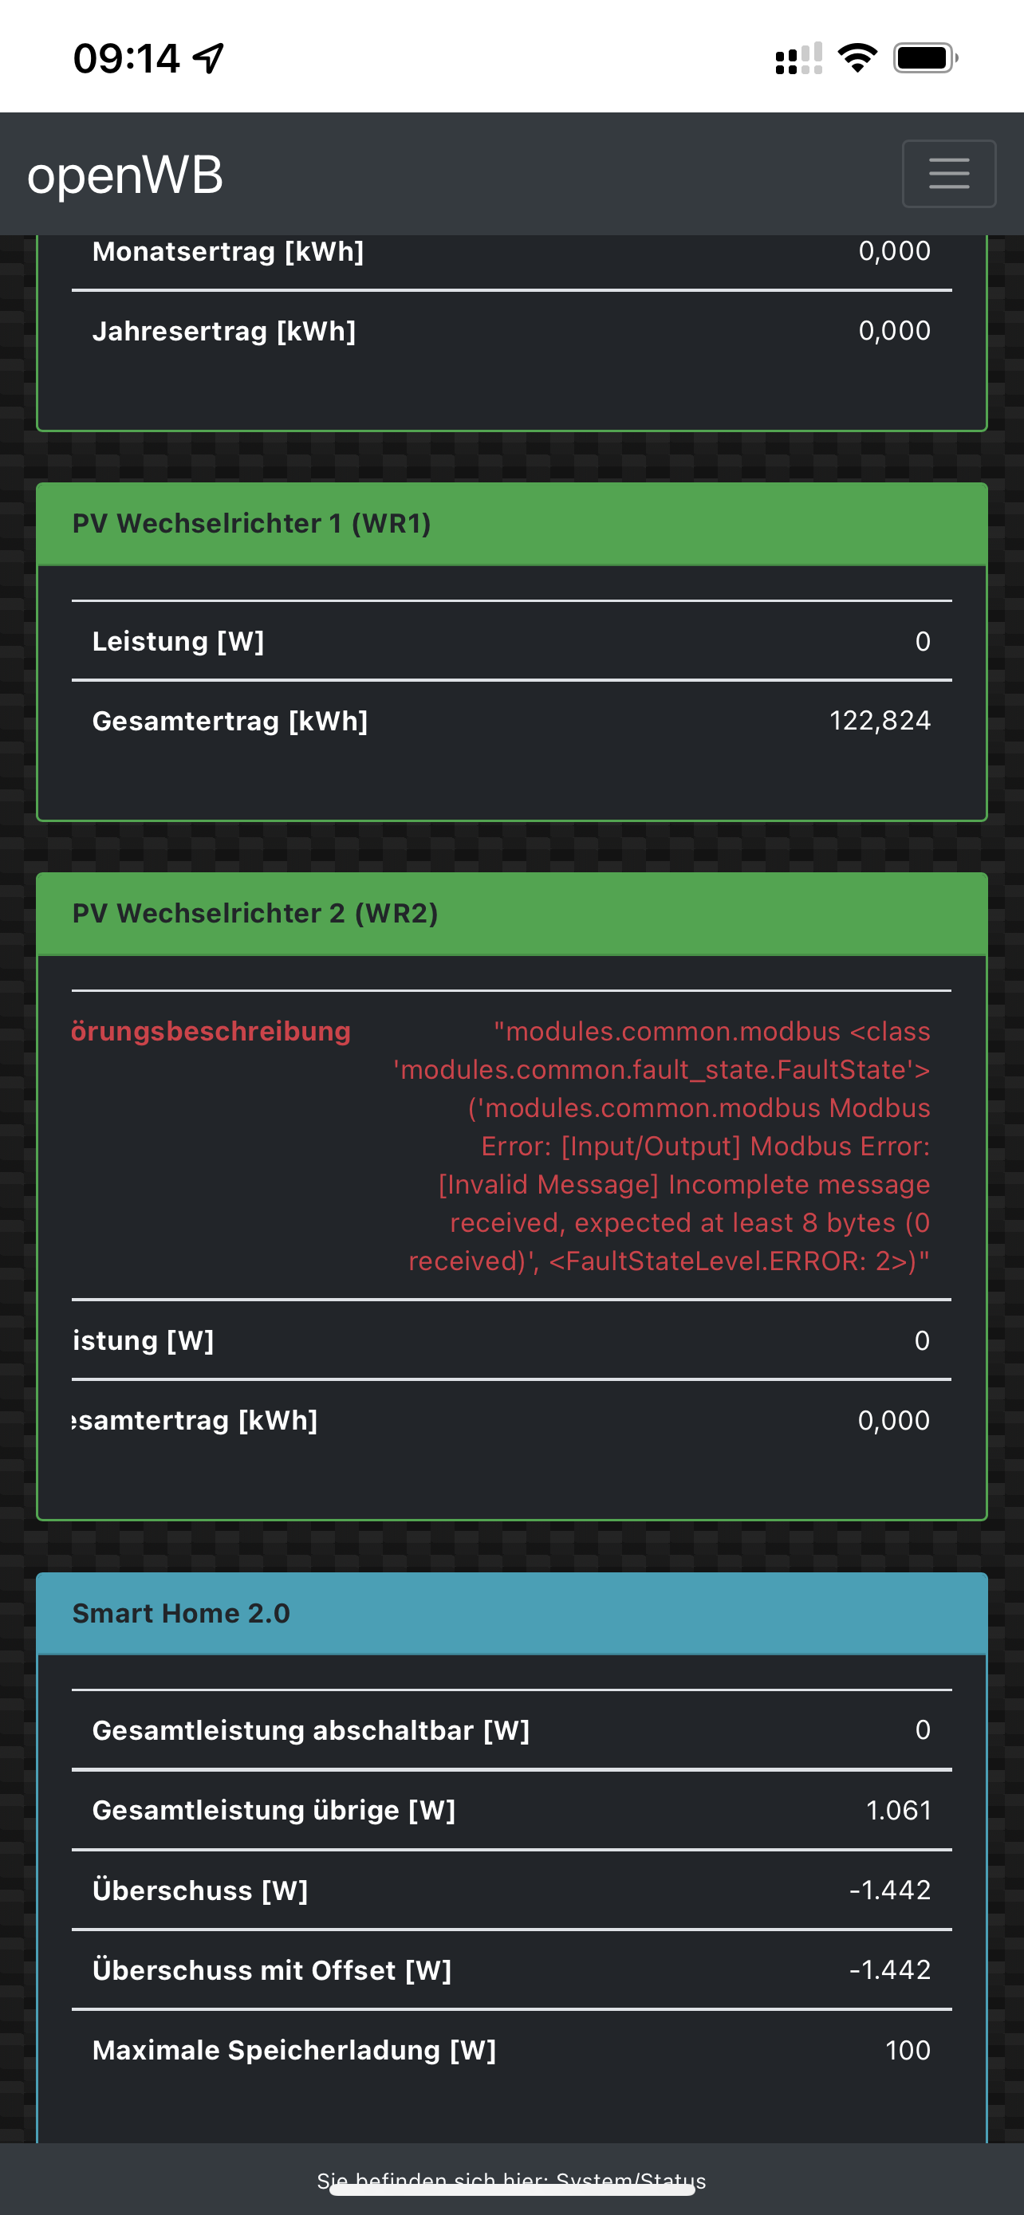
Task: Collapse the PV Wechselrichter 2 (WR2) header
Action: point(510,913)
